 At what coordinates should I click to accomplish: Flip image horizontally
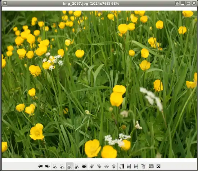(107, 166)
